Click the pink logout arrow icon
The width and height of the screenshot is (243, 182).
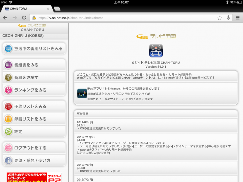pos(8,148)
